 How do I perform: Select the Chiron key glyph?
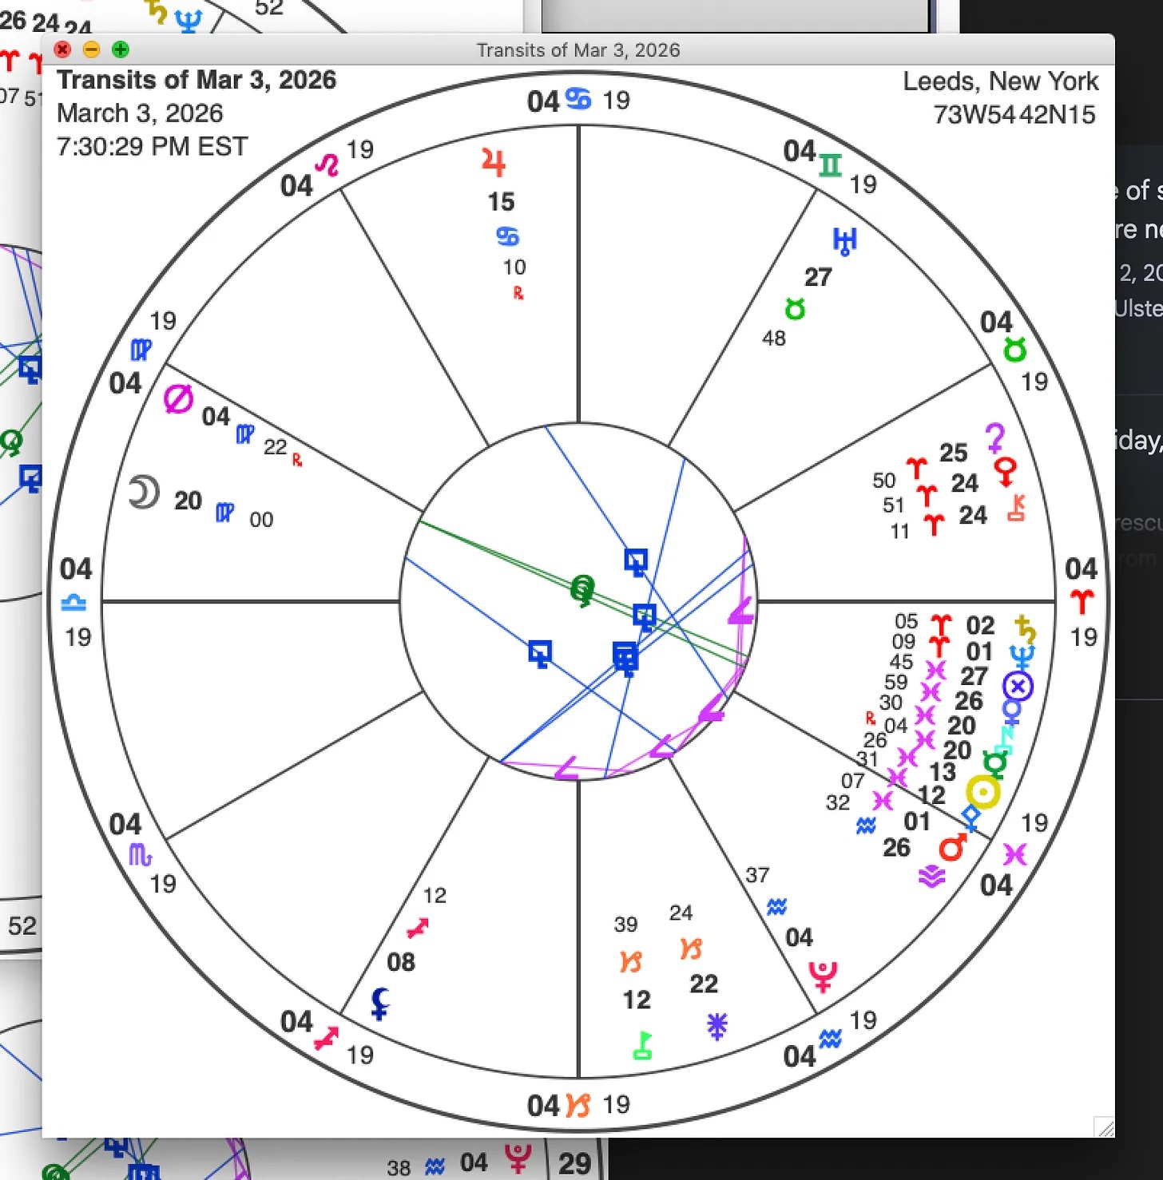[x=1017, y=508]
